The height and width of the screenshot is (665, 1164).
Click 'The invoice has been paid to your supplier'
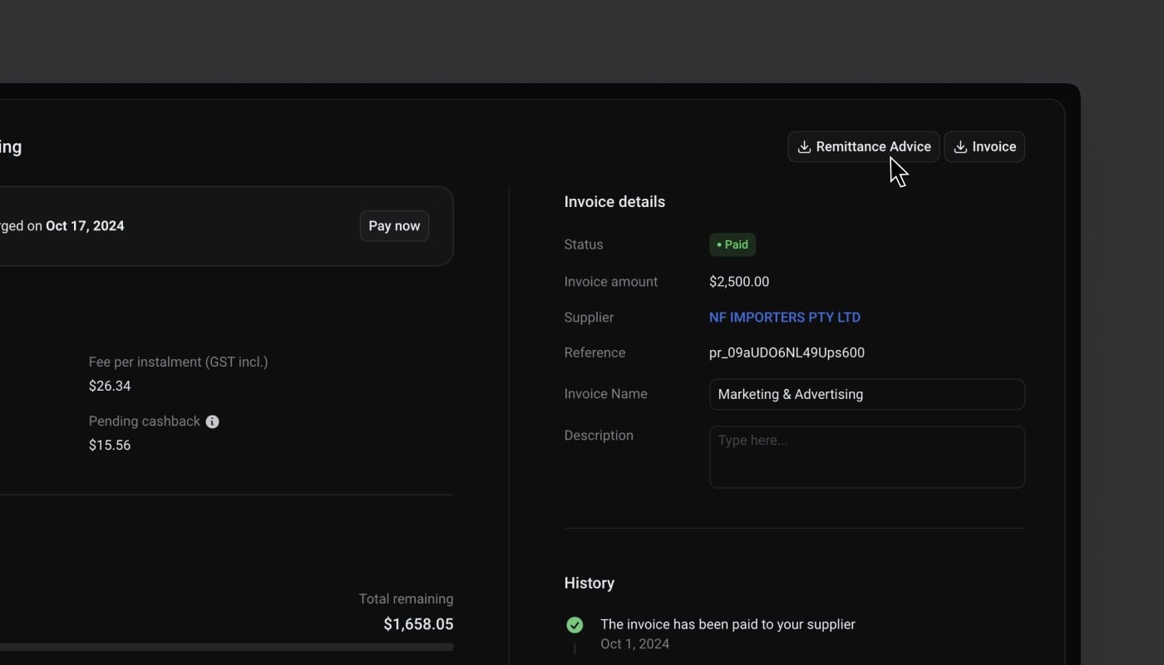(x=727, y=624)
